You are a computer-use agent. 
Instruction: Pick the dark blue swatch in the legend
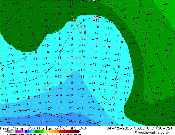[x=26, y=131]
